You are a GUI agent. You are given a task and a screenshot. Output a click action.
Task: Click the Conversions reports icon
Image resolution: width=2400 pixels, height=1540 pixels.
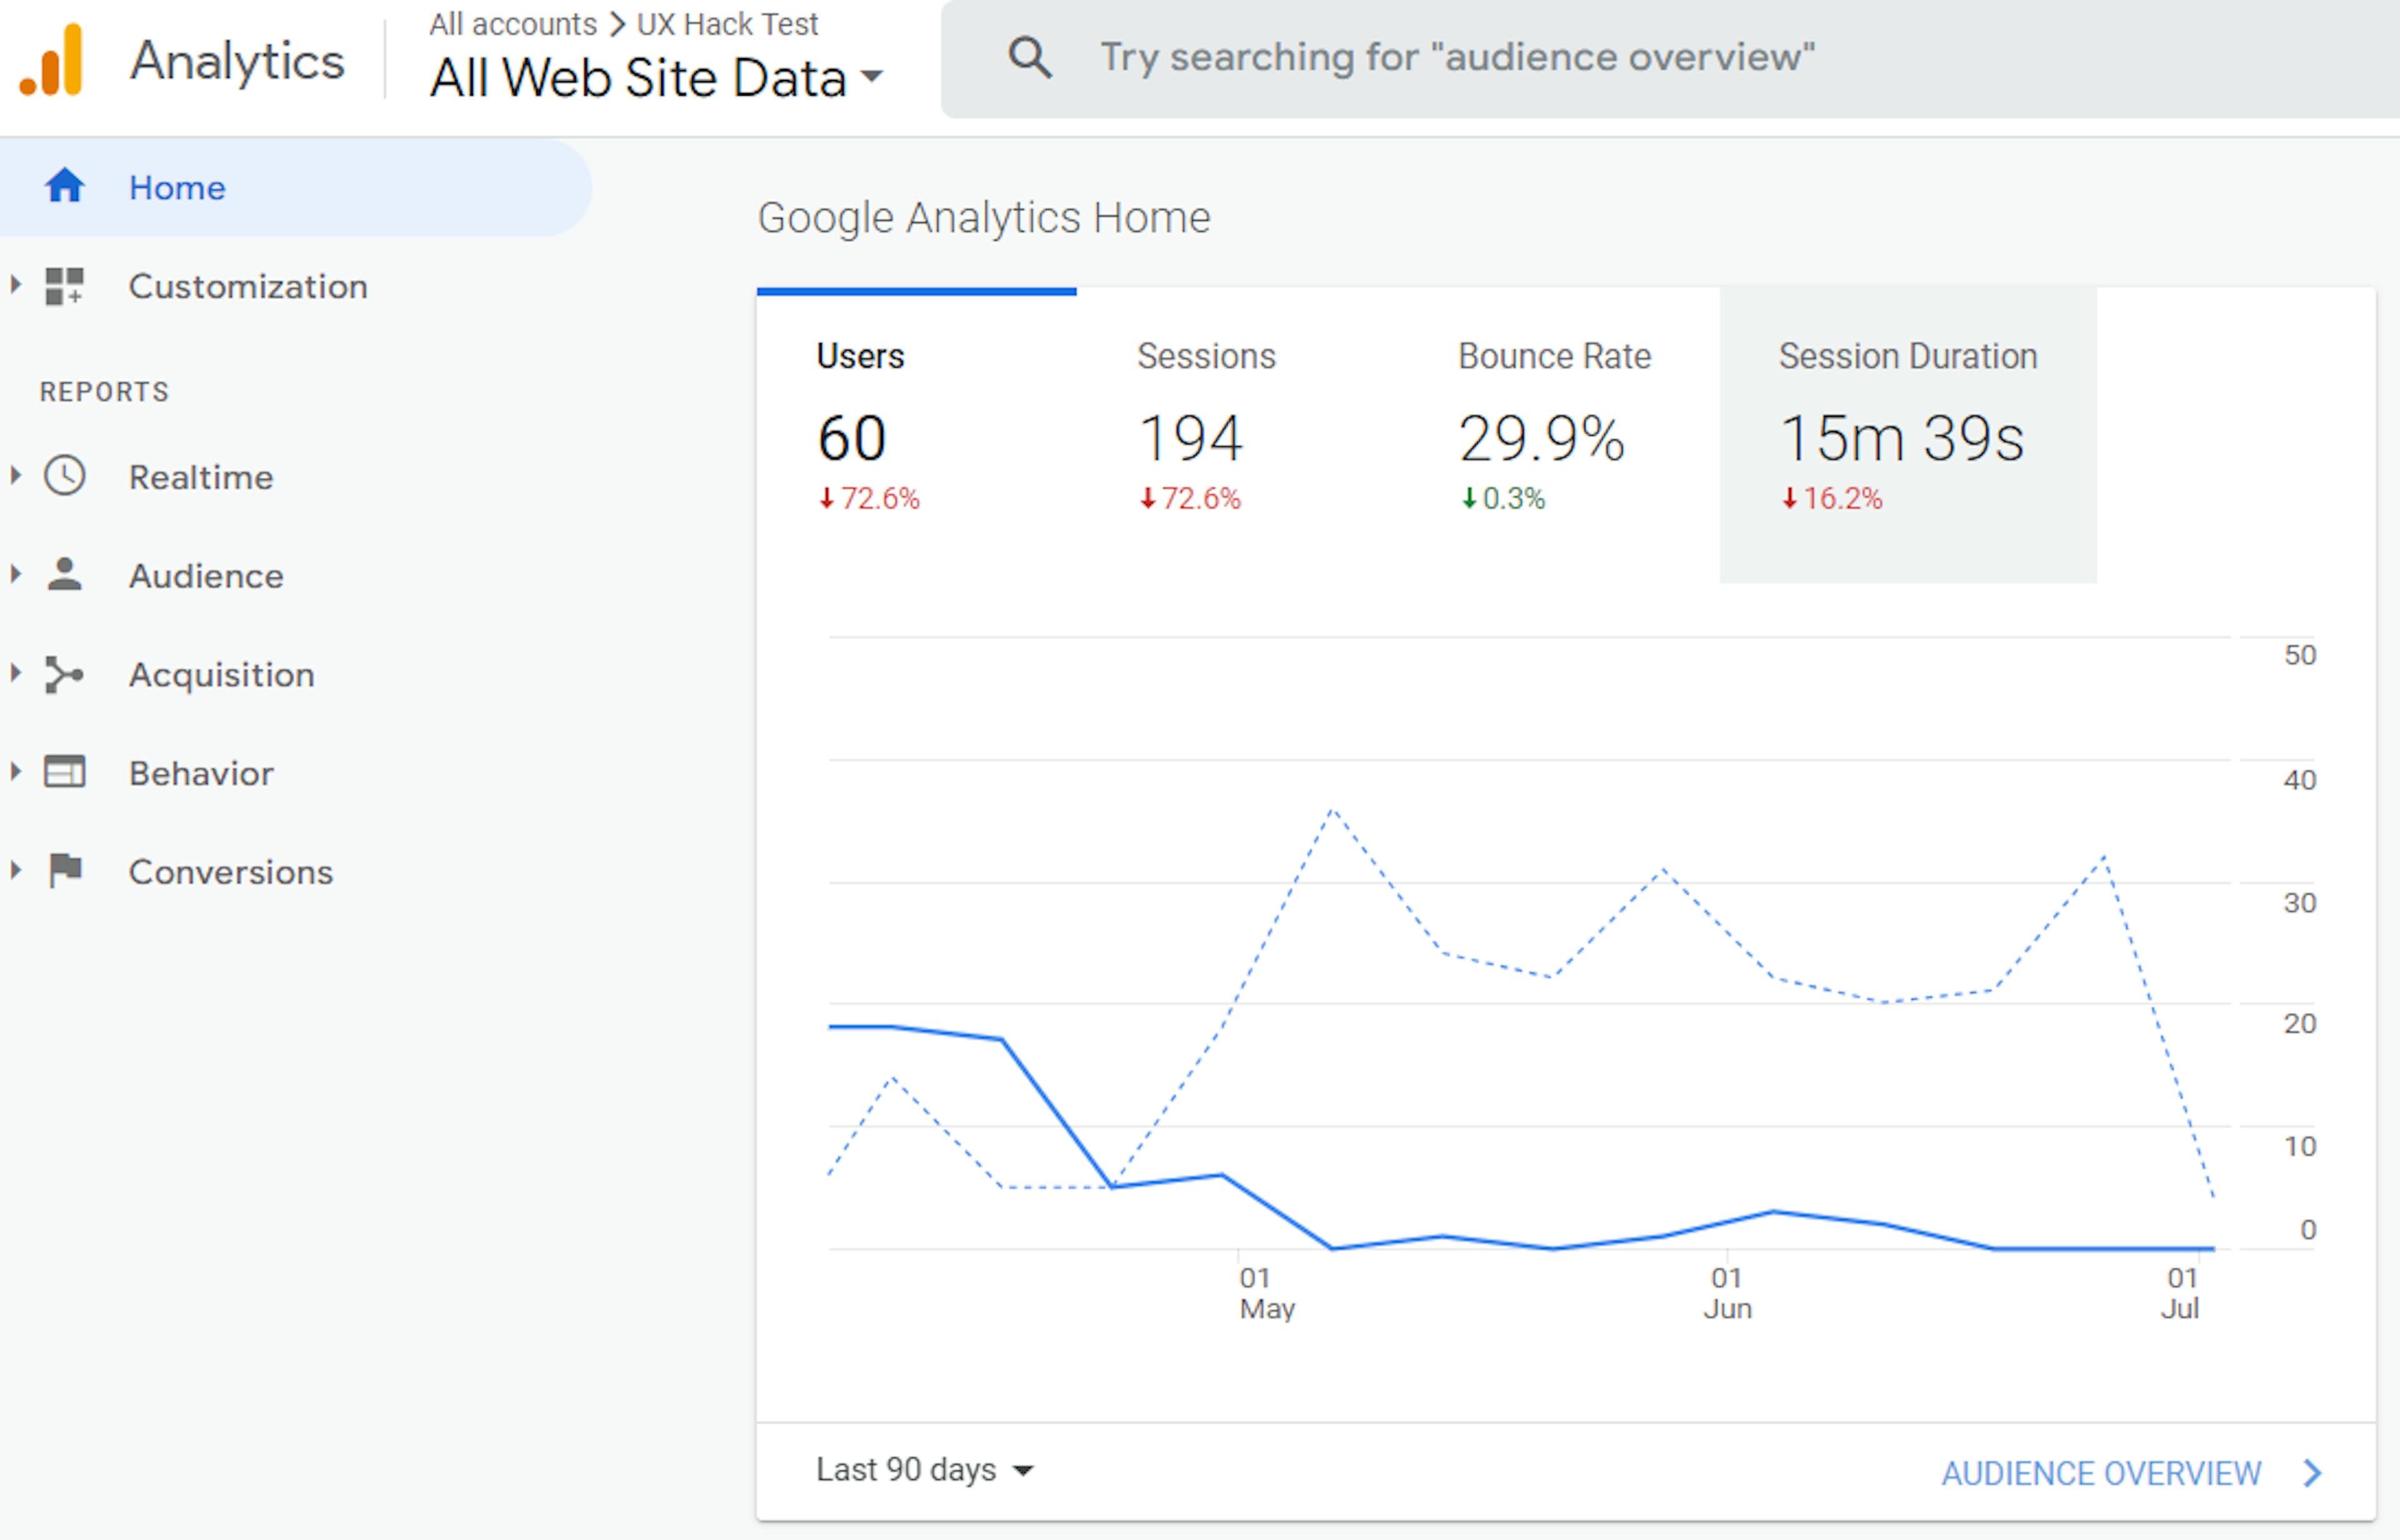coord(70,870)
